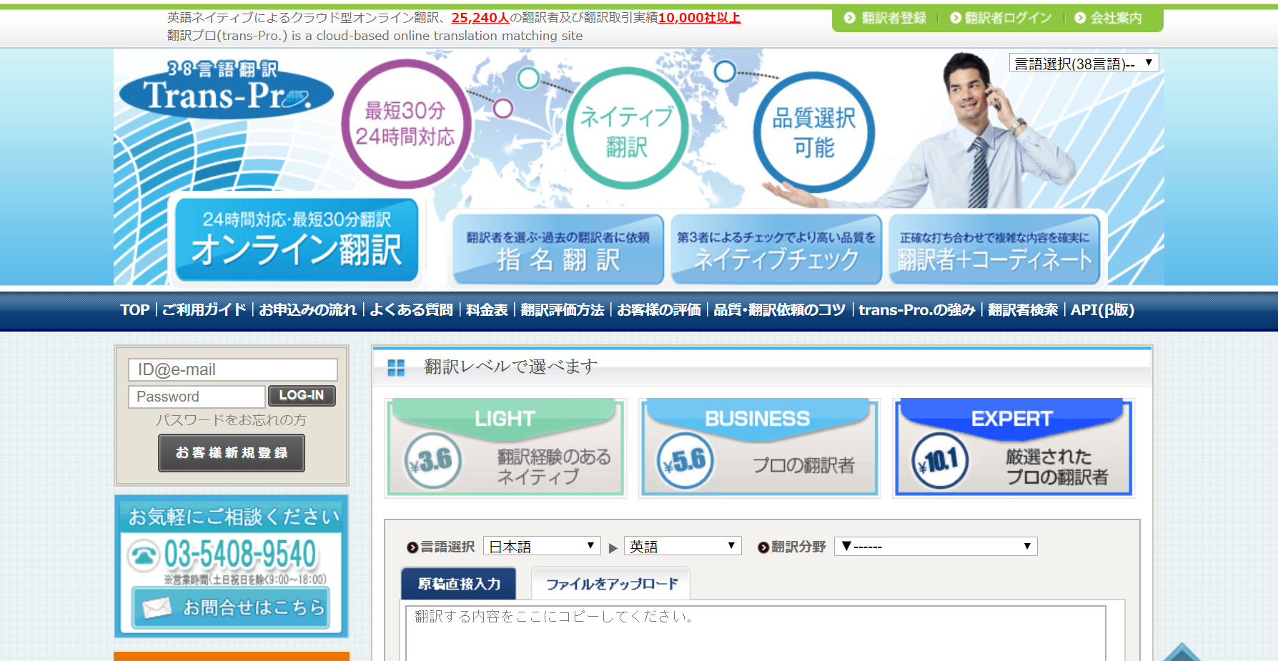This screenshot has height=661, width=1278.
Task: Click the お客様新規登録 button
Action: [232, 453]
